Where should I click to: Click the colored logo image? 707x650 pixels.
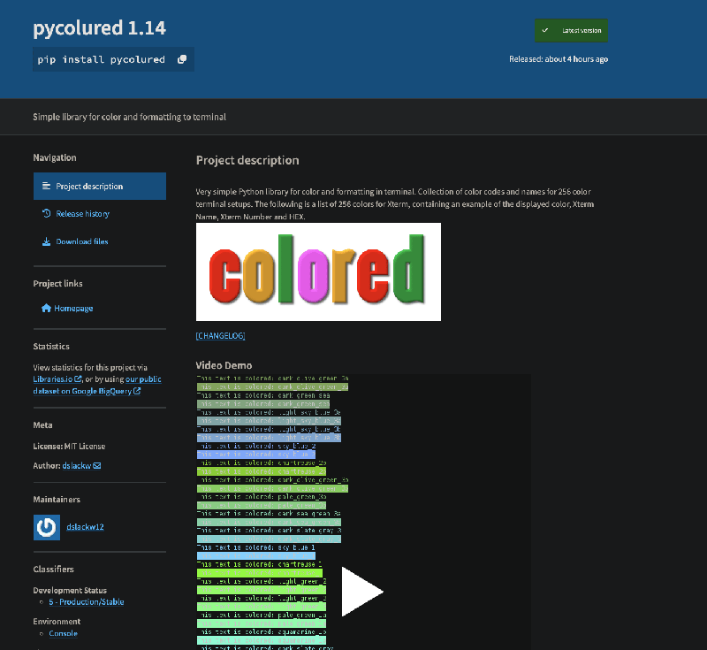pyautogui.click(x=318, y=272)
